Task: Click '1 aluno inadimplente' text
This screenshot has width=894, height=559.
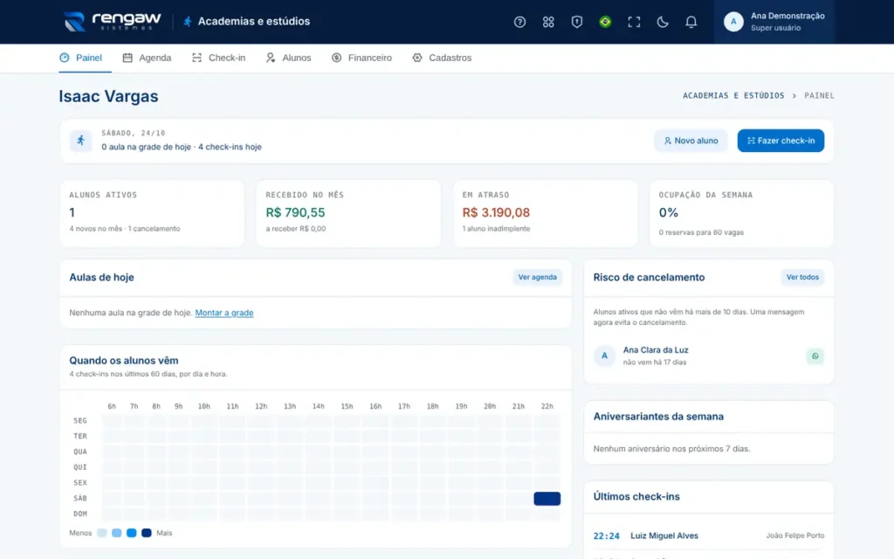Action: pos(496,229)
